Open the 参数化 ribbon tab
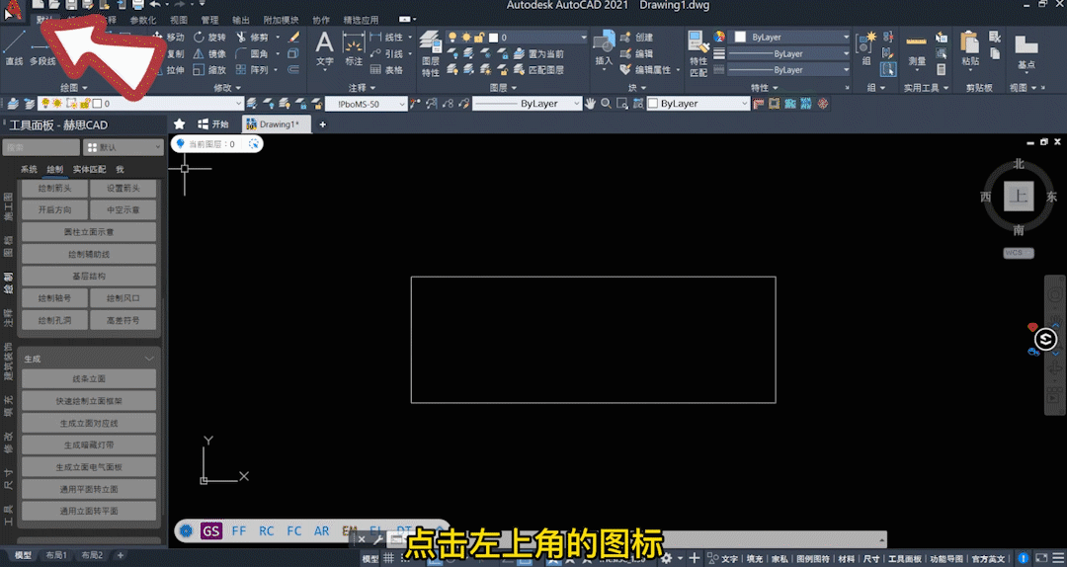This screenshot has width=1067, height=567. tap(143, 20)
